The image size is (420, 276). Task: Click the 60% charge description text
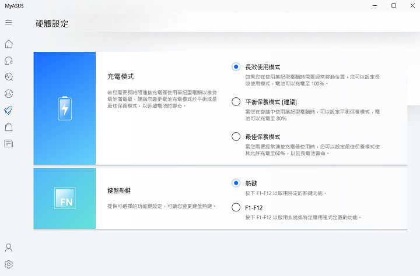pyautogui.click(x=313, y=150)
